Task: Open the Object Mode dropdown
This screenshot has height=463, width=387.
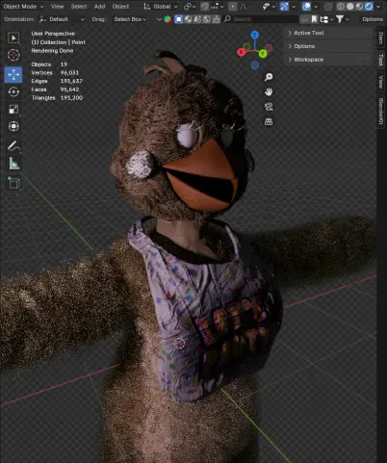Action: click(23, 7)
